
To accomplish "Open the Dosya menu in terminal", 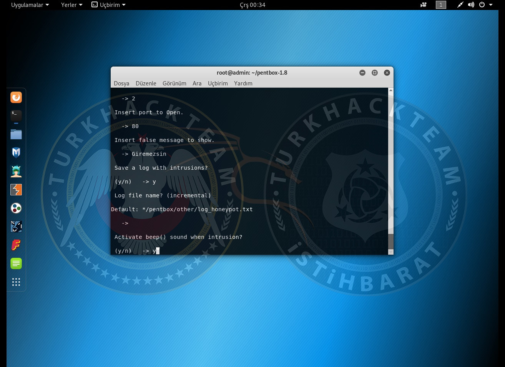I will pyautogui.click(x=121, y=83).
